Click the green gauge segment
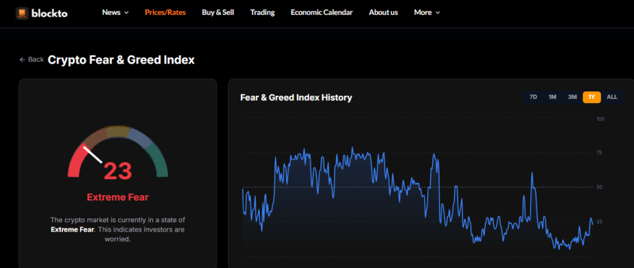The height and width of the screenshot is (268, 634). 159,161
